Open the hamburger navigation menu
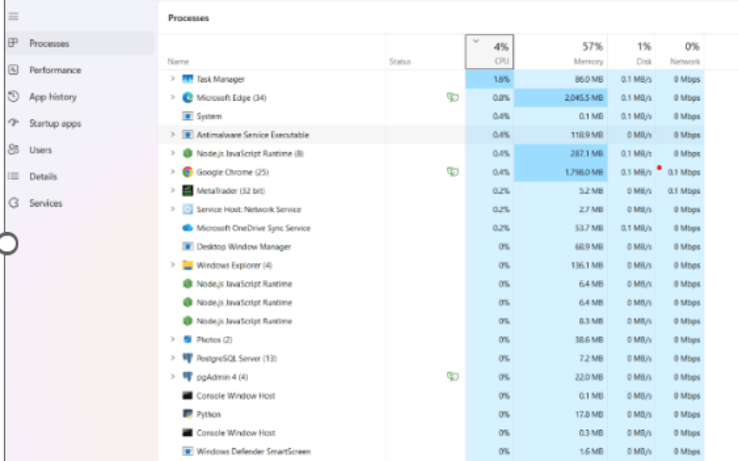 click(x=13, y=17)
